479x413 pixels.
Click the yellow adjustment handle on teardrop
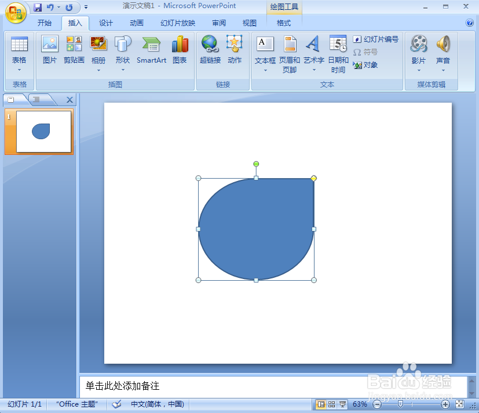click(x=314, y=178)
